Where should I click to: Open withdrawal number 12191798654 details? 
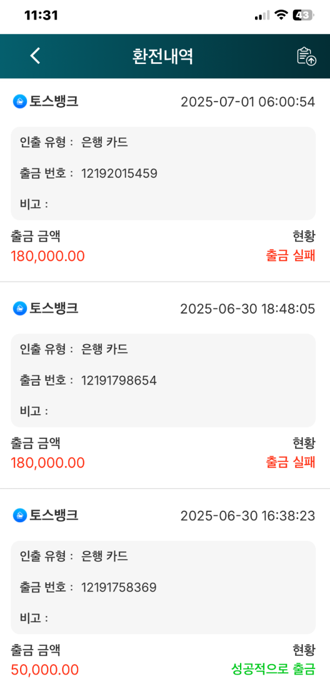[119, 381]
